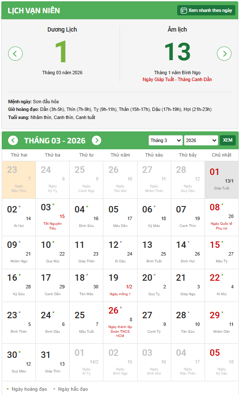Open the 2026 year dropdown
This screenshot has height=395, width=240.
click(x=201, y=140)
